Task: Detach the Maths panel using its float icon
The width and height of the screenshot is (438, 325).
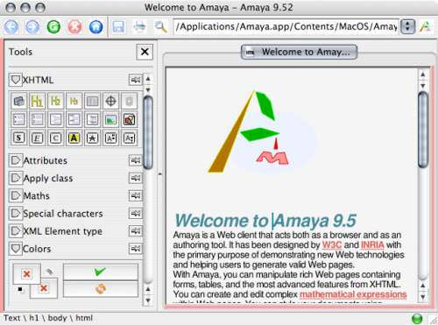Action: (136, 195)
